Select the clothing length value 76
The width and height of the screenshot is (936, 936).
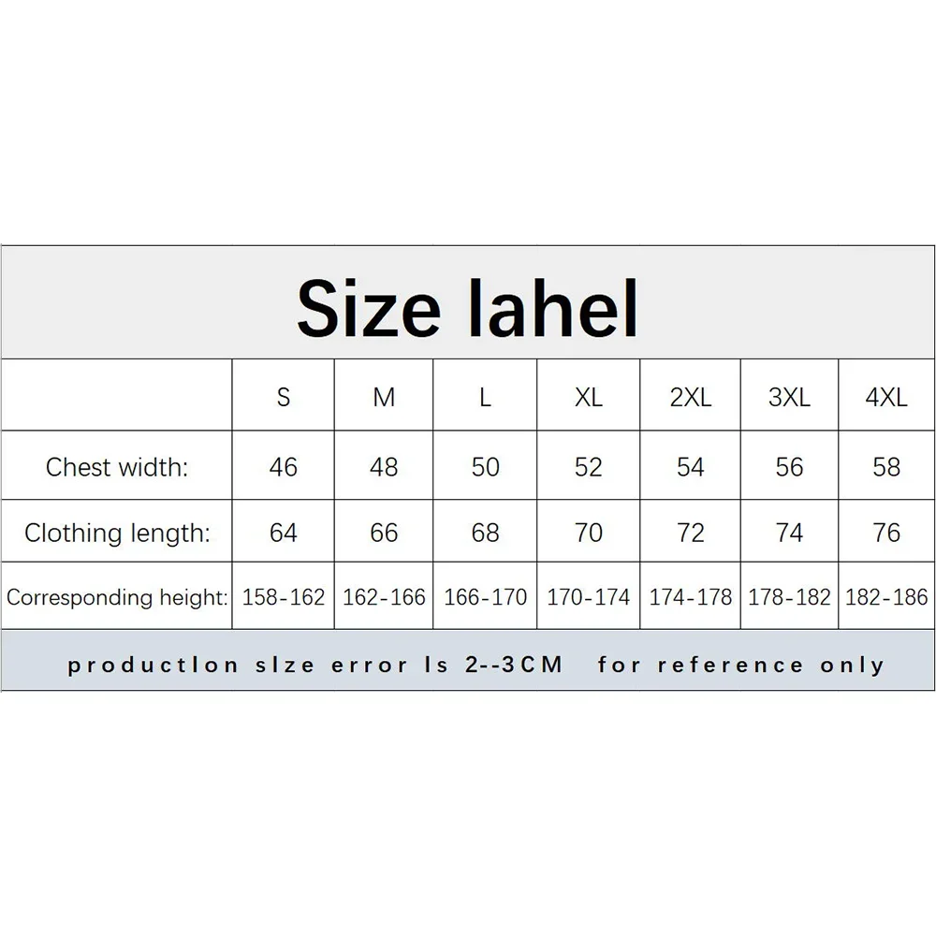coord(886,534)
